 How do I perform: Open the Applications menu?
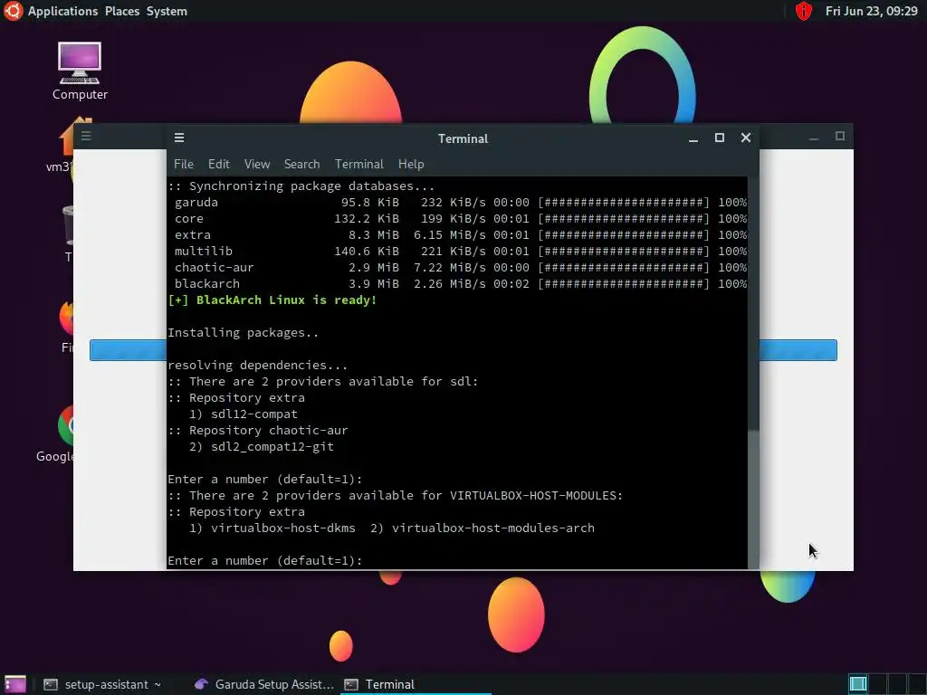[62, 11]
